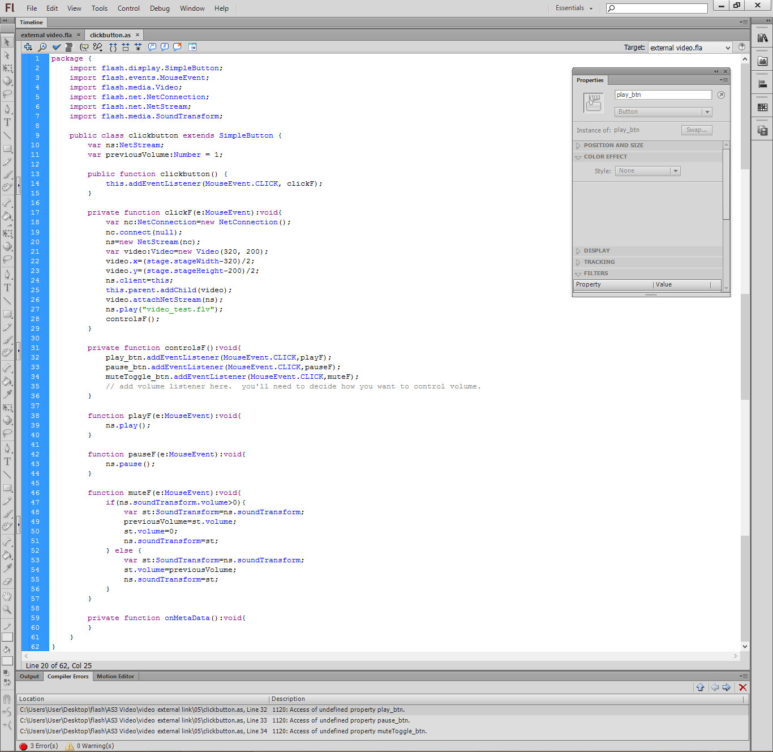Image resolution: width=773 pixels, height=752 pixels.
Task: Select the Timeline tab
Action: [x=31, y=23]
